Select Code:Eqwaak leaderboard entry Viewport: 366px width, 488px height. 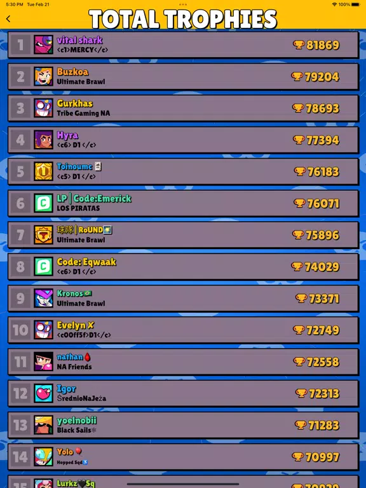point(183,266)
